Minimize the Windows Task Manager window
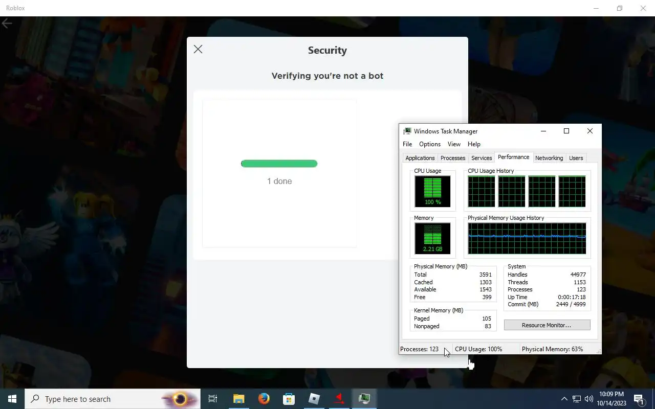This screenshot has height=409, width=655. tap(543, 131)
